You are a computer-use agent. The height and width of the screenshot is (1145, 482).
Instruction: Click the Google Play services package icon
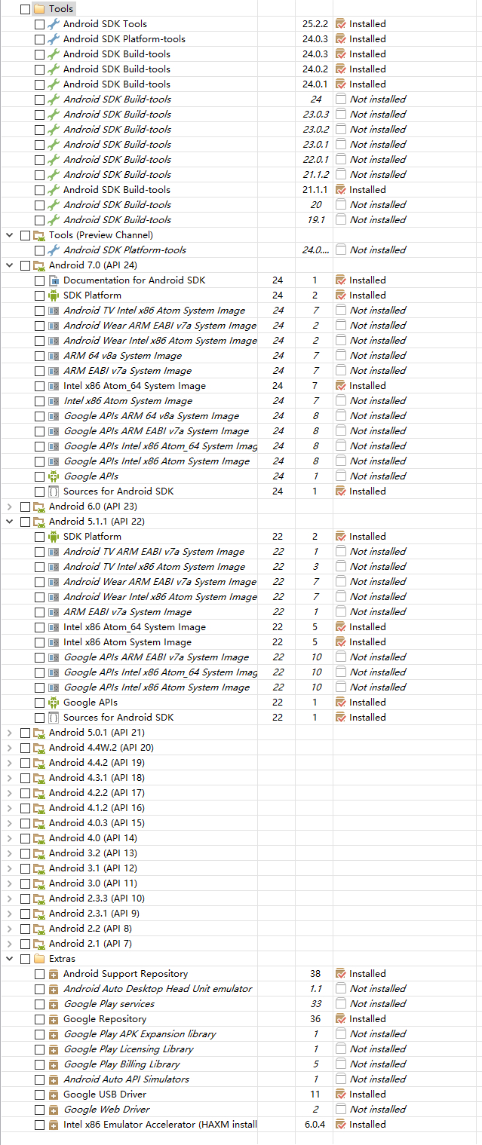tap(54, 1004)
